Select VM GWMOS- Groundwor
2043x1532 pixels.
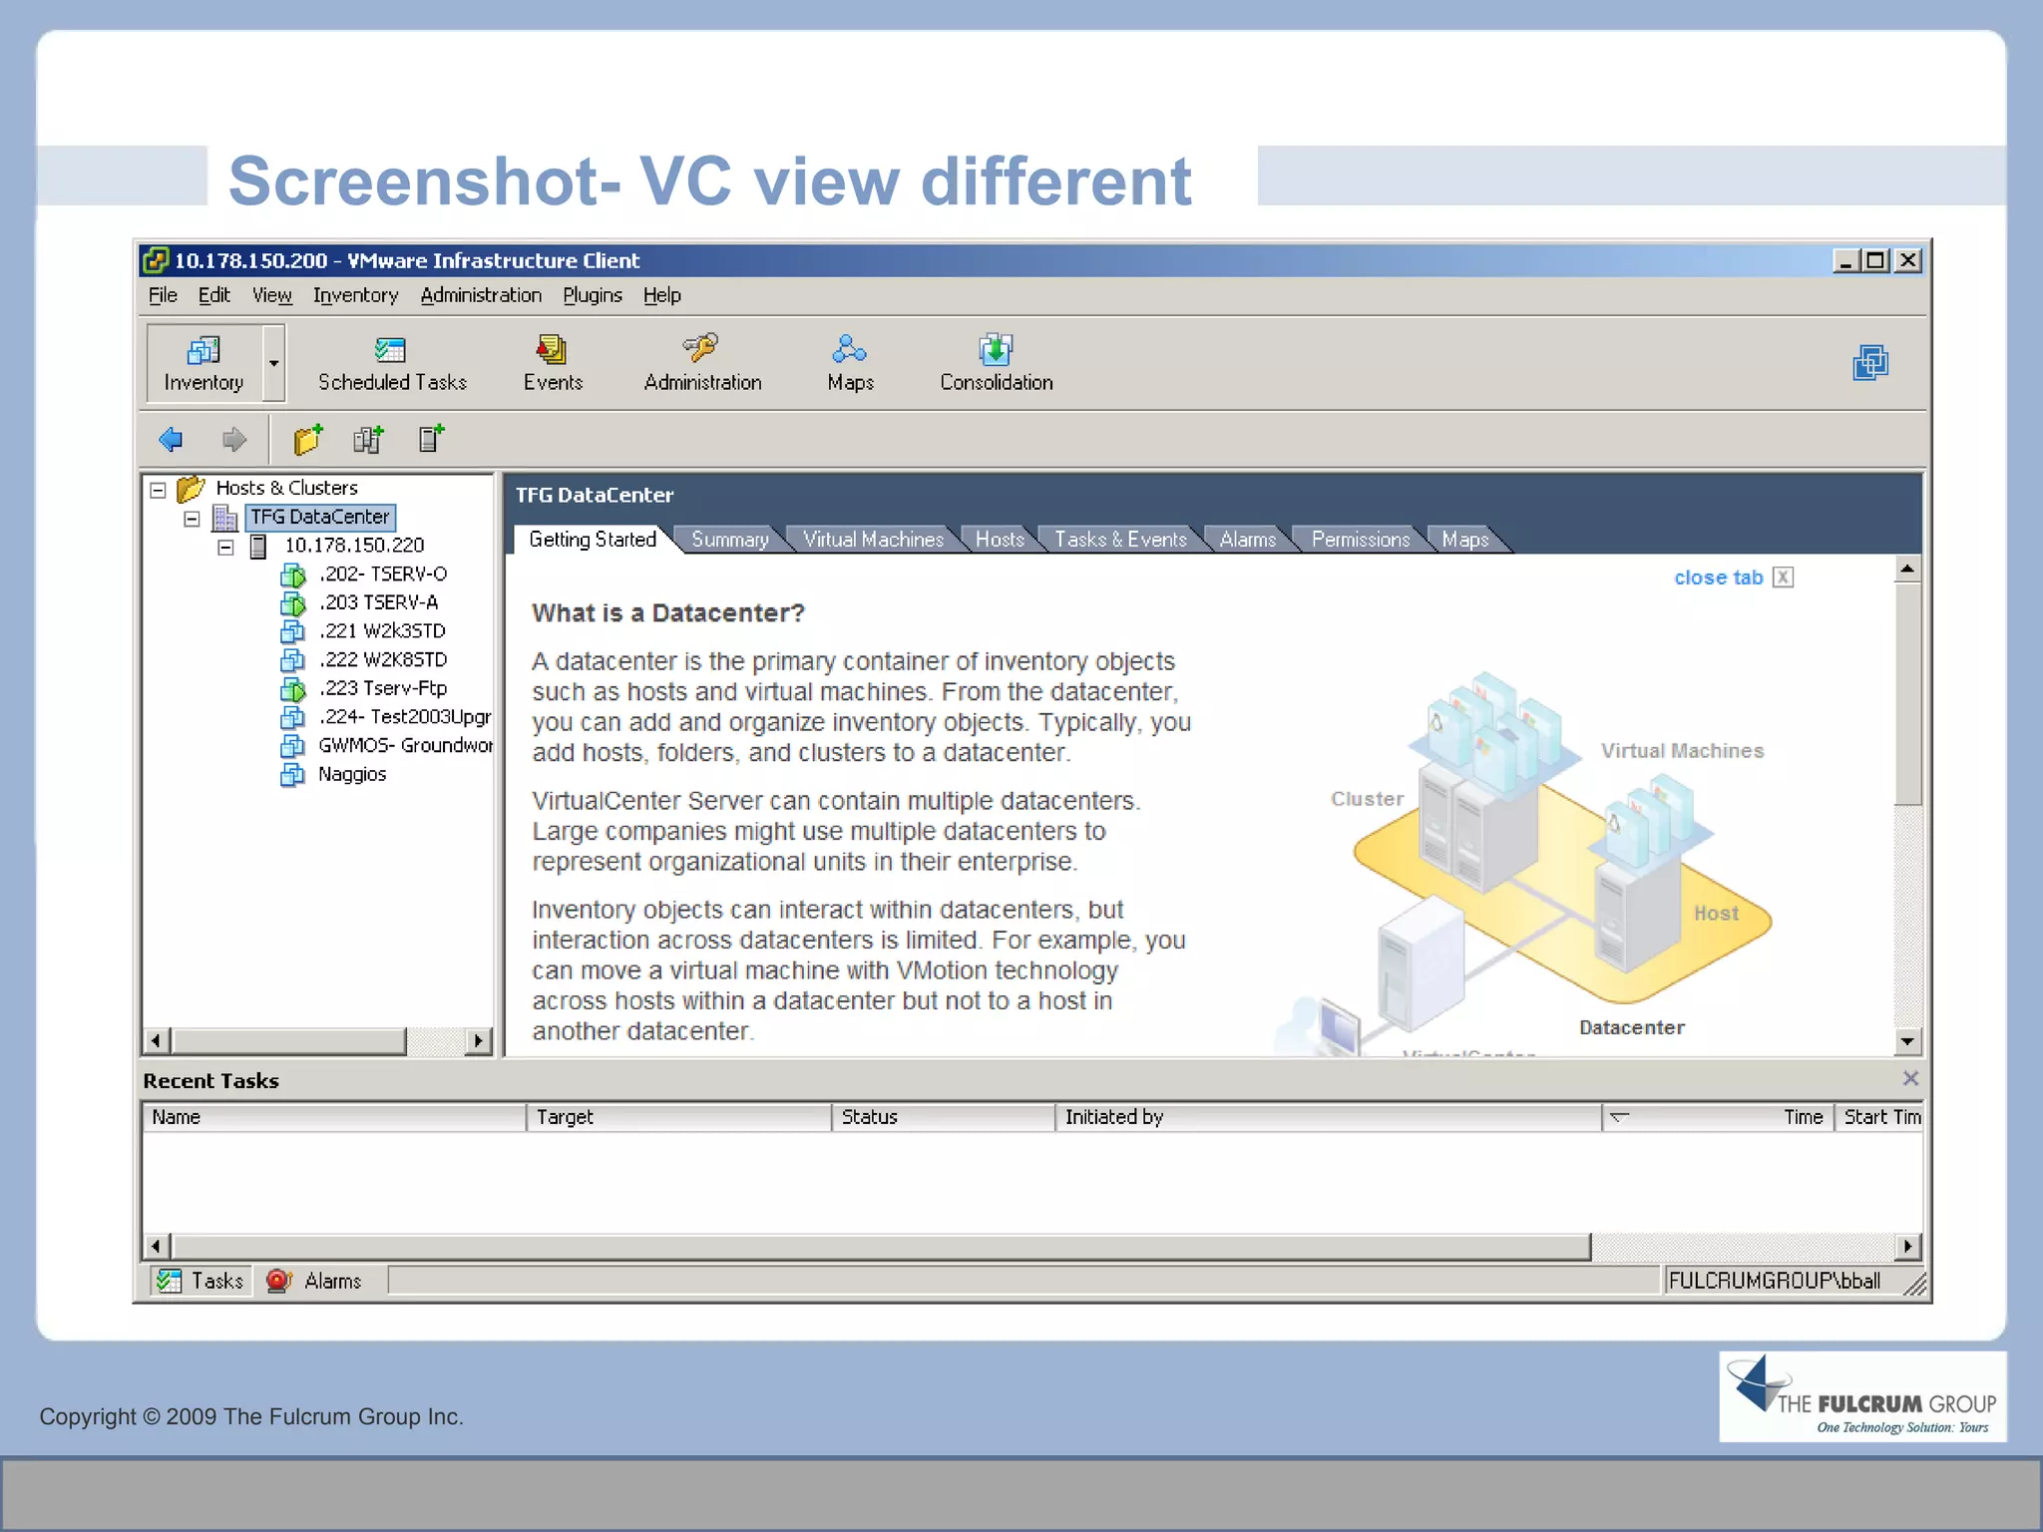(404, 745)
